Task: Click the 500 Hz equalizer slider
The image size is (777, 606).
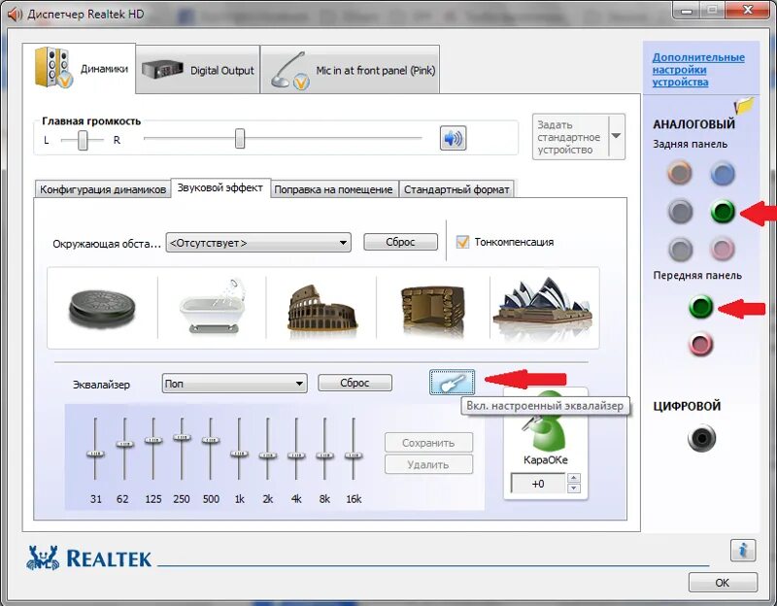Action: tap(210, 440)
